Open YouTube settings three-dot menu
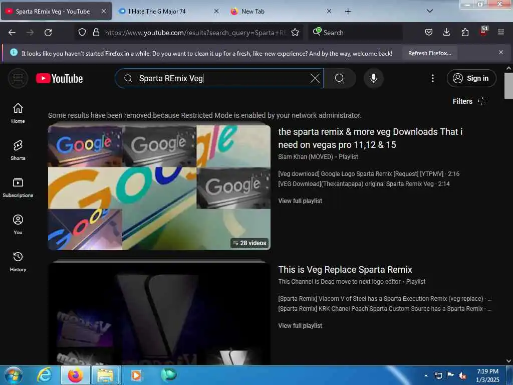Screen dimensions: 513x385 point(432,78)
